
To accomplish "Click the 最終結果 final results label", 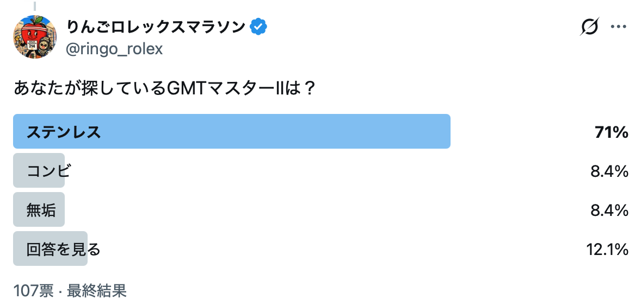I will (96, 291).
